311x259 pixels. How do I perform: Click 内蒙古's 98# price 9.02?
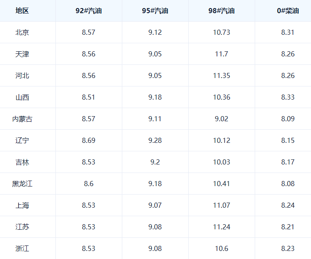(221, 119)
